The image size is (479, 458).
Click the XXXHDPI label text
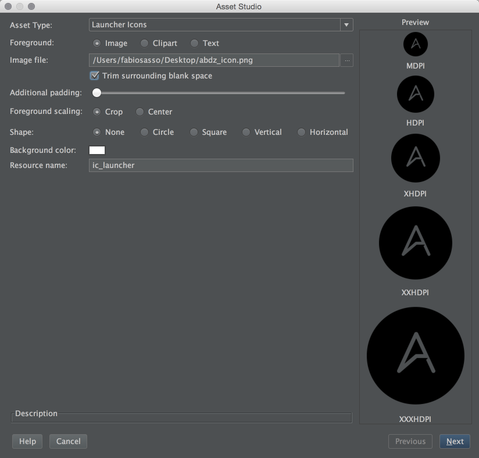(x=415, y=419)
